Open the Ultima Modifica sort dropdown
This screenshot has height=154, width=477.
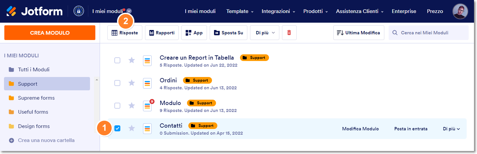[358, 33]
